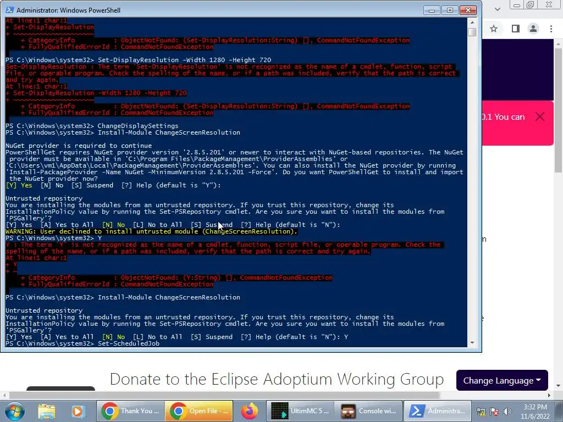Click the browser horizontal scrollbar thumb

coord(224,395)
